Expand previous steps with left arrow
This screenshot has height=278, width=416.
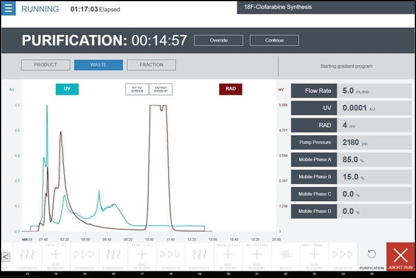(5, 257)
